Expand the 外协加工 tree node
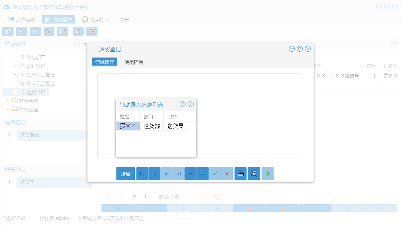 (x=15, y=57)
